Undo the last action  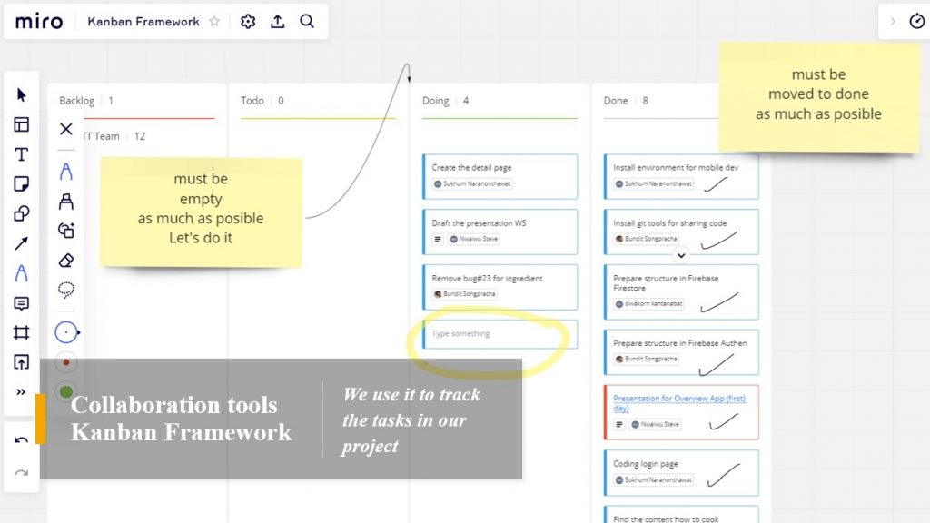[x=22, y=440]
